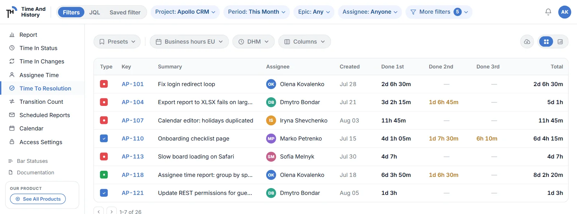Click the bug type icon for AP-113
The height and width of the screenshot is (214, 577).
[104, 156]
